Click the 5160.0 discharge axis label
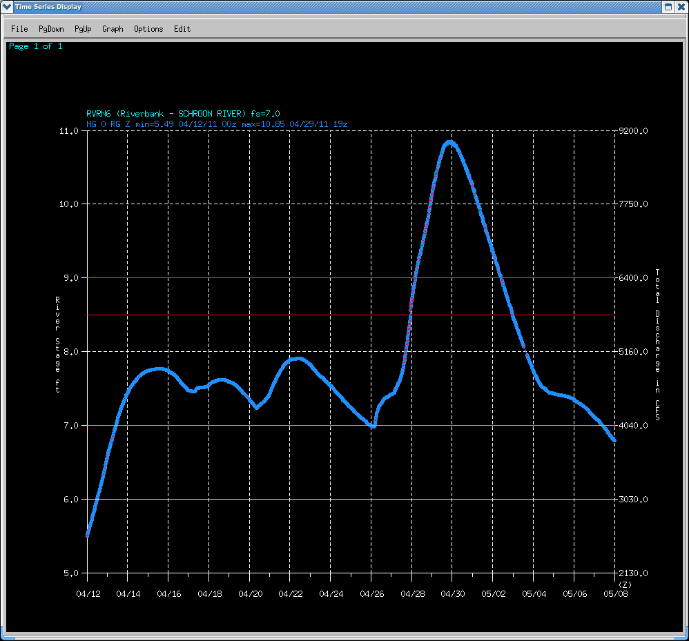The image size is (689, 641). click(633, 352)
